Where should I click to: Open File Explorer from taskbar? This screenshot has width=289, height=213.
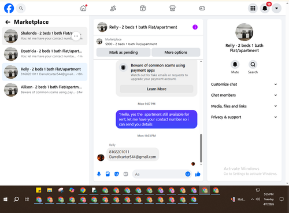point(50,190)
